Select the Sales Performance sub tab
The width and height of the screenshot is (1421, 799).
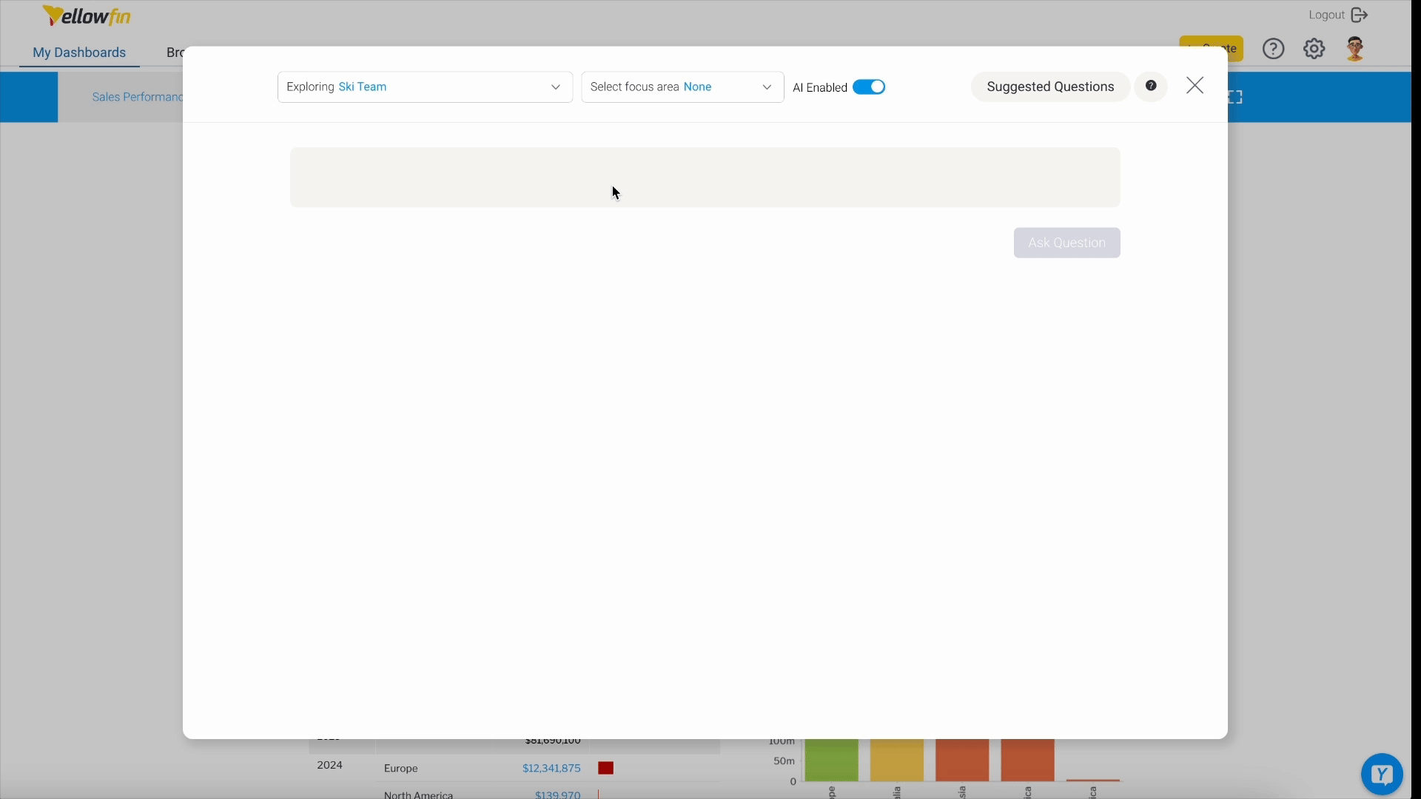pyautogui.click(x=136, y=97)
